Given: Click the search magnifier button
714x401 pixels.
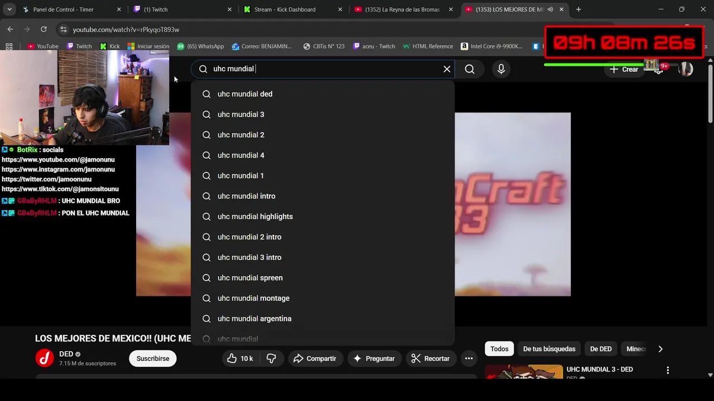Looking at the screenshot, I should [x=470, y=69].
